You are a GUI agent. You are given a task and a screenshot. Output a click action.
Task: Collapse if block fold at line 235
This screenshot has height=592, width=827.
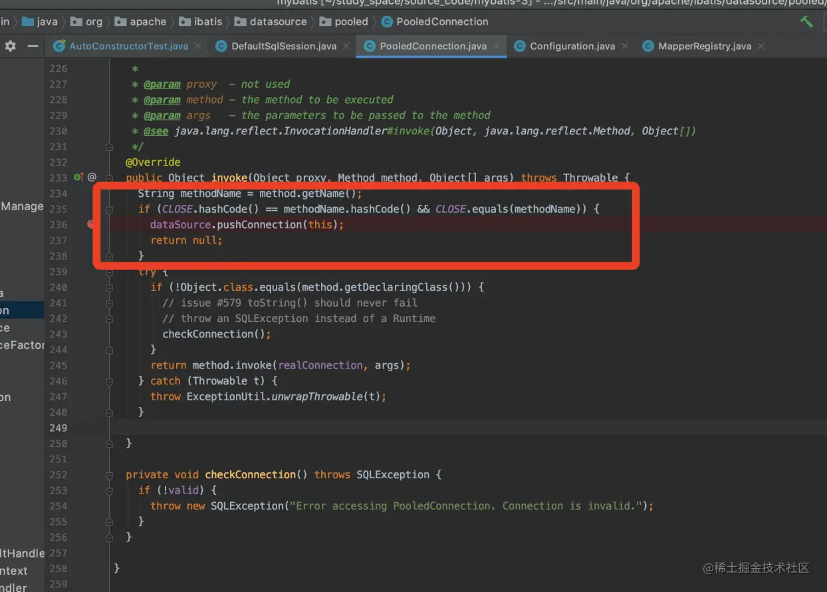coord(110,209)
